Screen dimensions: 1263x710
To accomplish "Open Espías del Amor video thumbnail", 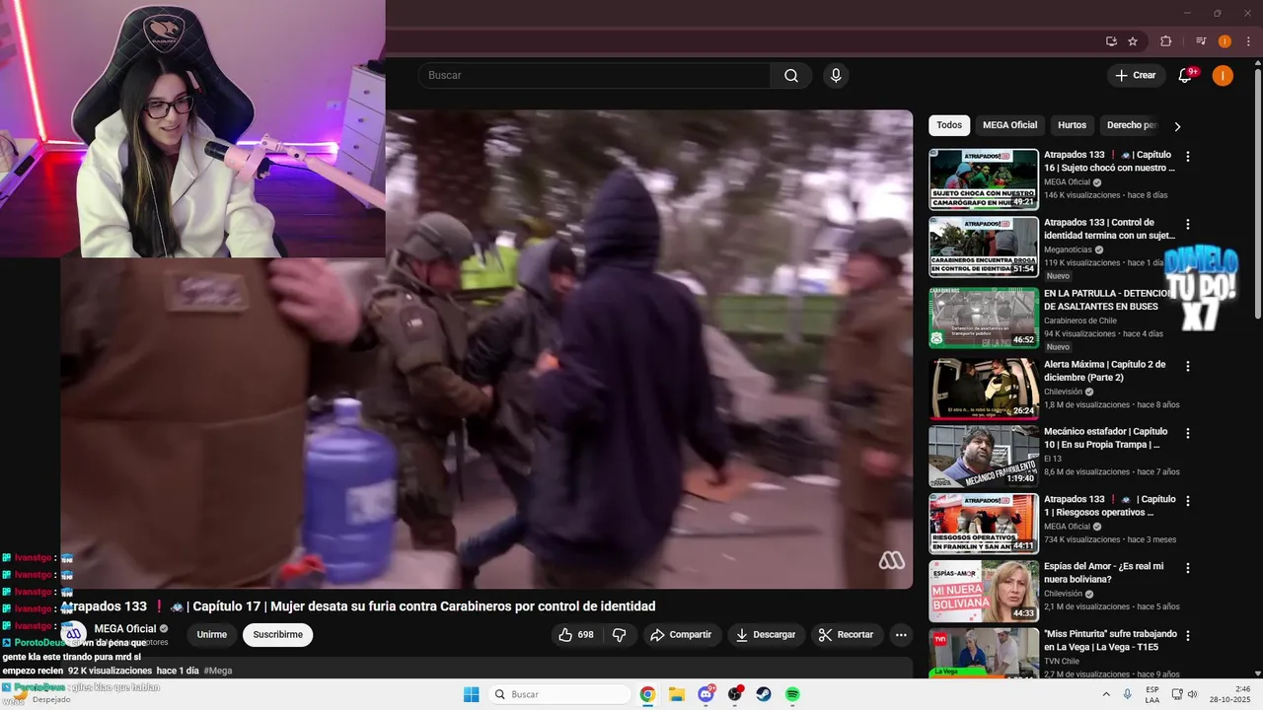I will pos(984,591).
